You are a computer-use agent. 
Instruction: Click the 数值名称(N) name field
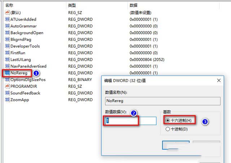(163, 101)
